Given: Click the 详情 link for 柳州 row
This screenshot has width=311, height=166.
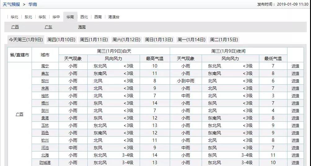Looking at the screenshot, I should 295,81.
